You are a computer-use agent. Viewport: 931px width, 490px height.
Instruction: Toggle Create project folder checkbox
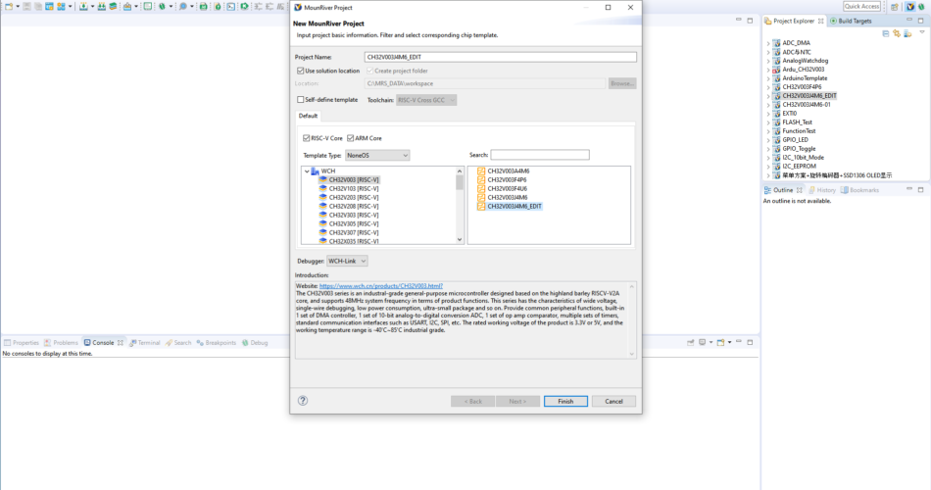point(369,71)
